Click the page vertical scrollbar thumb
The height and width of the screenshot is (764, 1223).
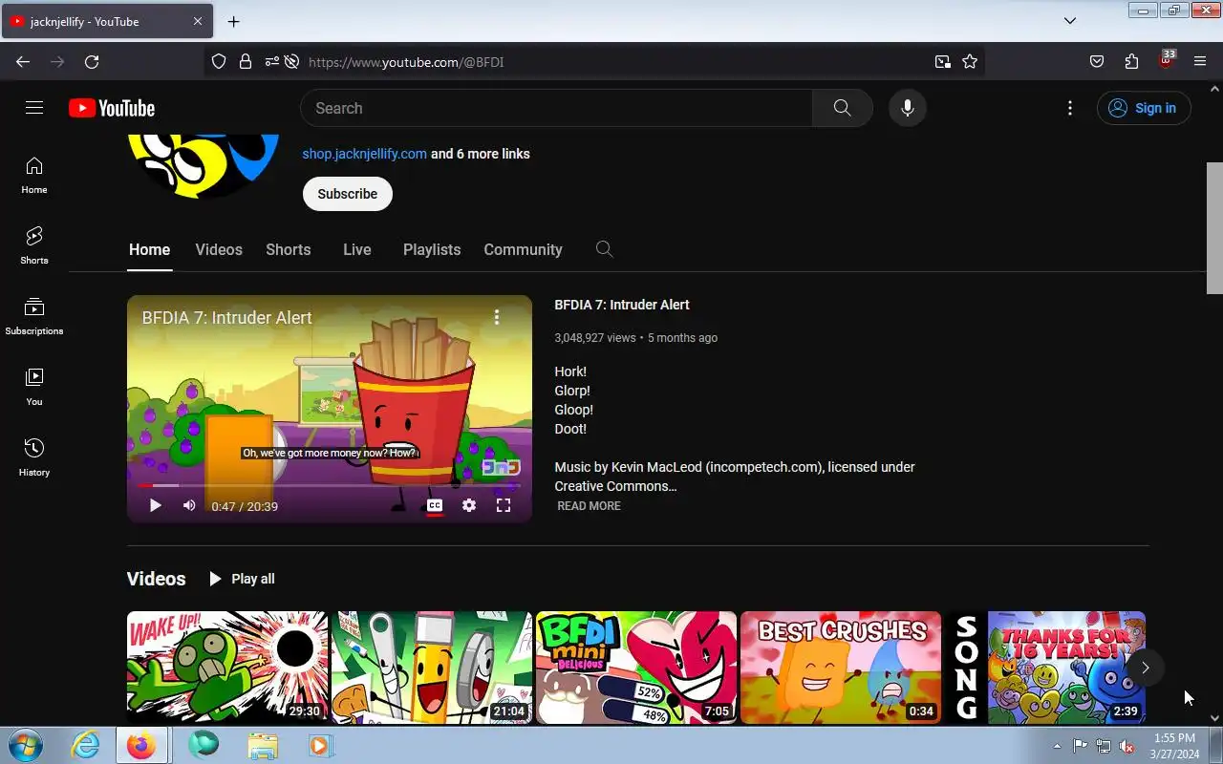click(x=1214, y=228)
